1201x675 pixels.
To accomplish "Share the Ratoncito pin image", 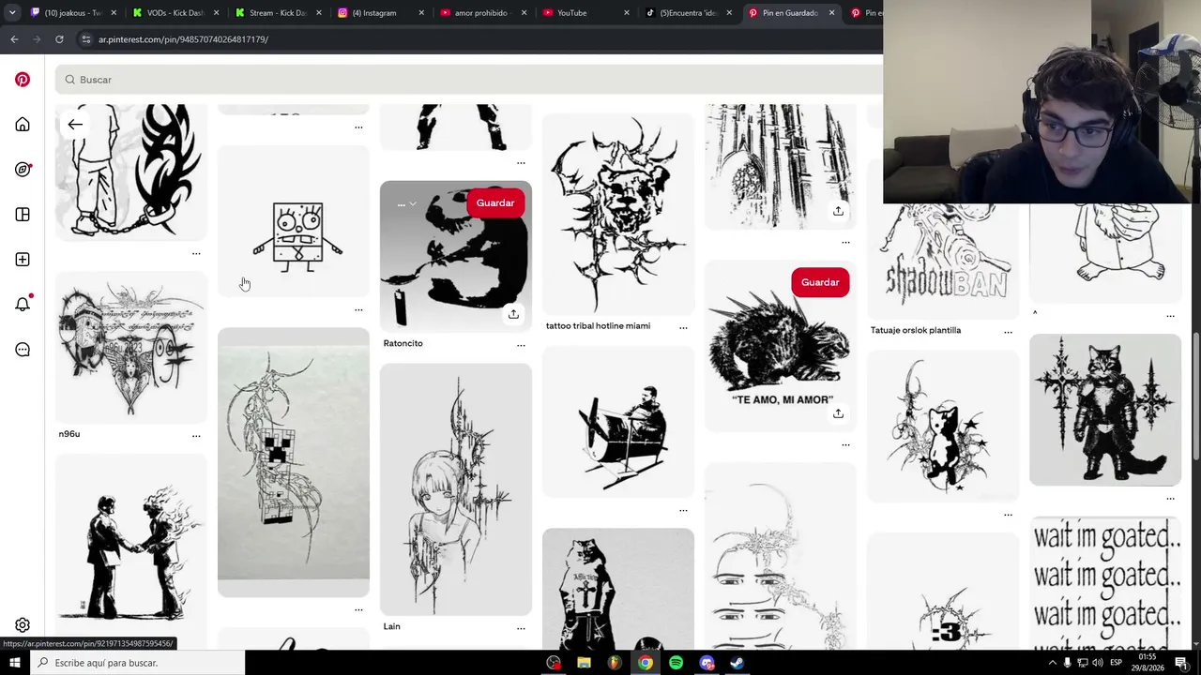I will pos(513,314).
